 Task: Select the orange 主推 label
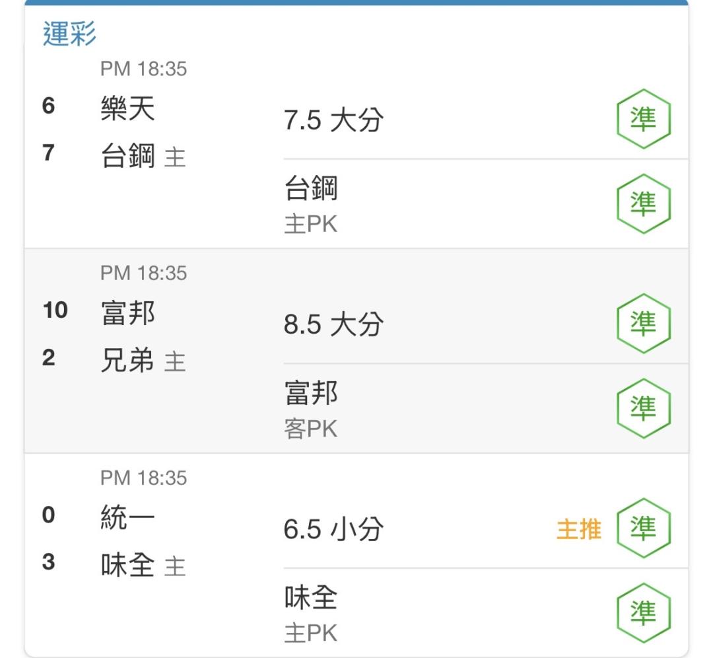pos(579,529)
